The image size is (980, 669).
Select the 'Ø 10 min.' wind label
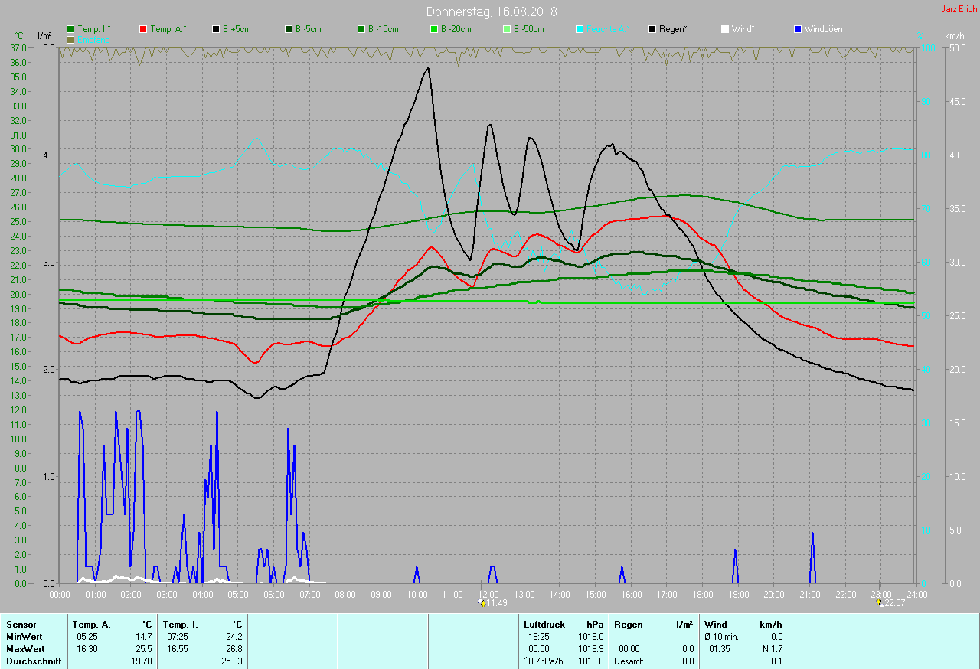tap(721, 636)
